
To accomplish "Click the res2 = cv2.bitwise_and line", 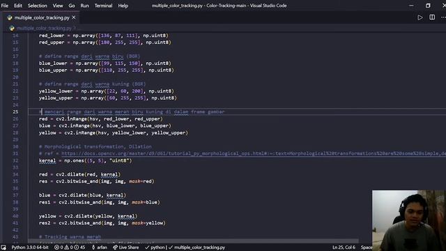I will tap(102, 223).
